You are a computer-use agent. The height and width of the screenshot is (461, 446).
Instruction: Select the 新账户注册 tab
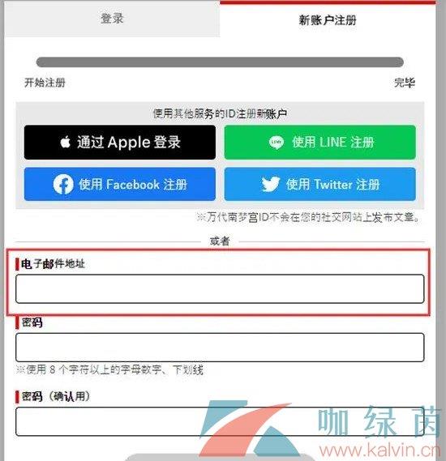click(328, 20)
